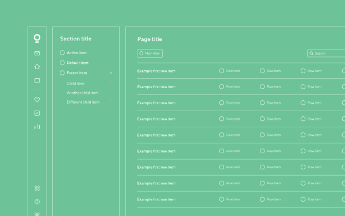Click third Row item circle in top row
The height and width of the screenshot is (216, 345).
pos(303,71)
